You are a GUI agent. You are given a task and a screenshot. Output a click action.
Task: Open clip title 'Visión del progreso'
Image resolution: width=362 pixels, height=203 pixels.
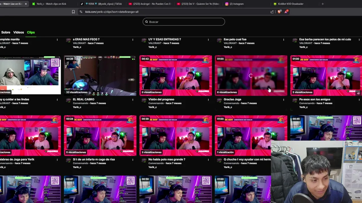point(161,100)
